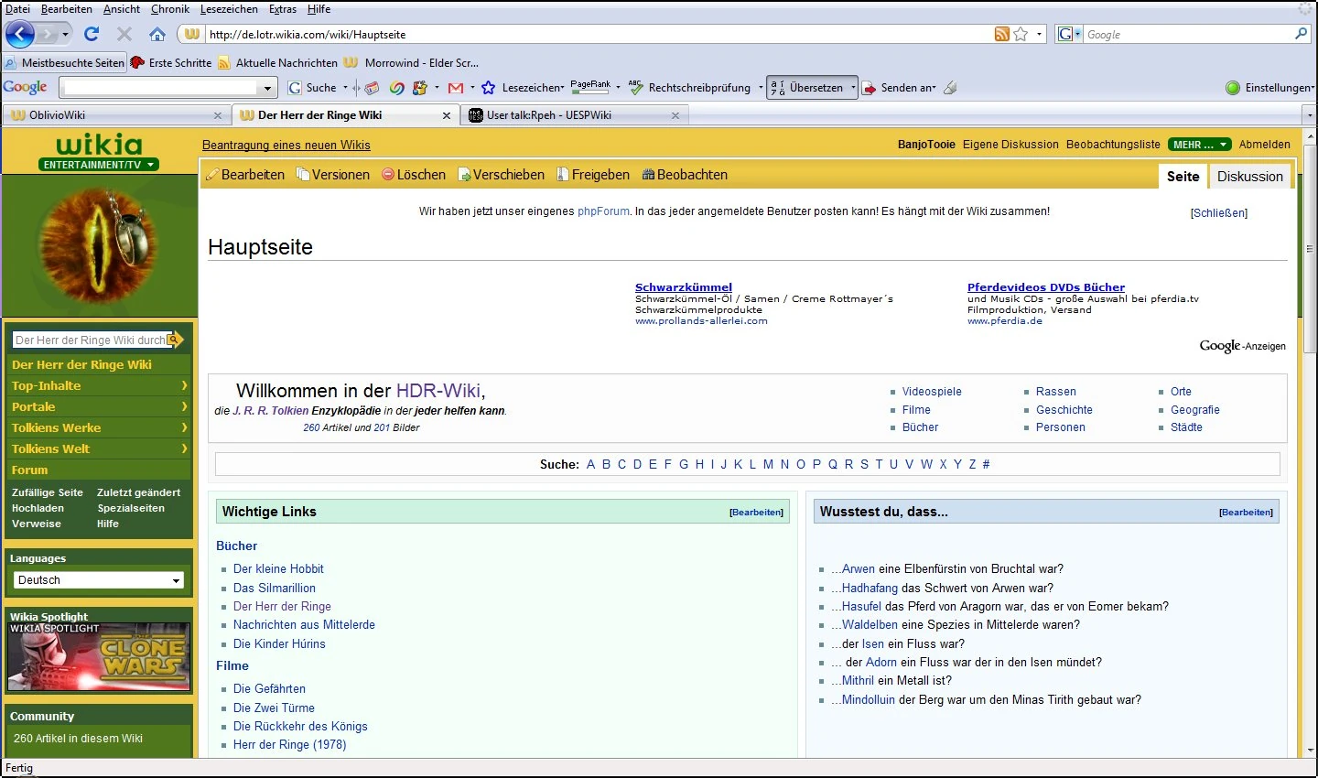The height and width of the screenshot is (778, 1318).
Task: Click the Eye of Sauron wiki logo
Action: pyautogui.click(x=99, y=245)
